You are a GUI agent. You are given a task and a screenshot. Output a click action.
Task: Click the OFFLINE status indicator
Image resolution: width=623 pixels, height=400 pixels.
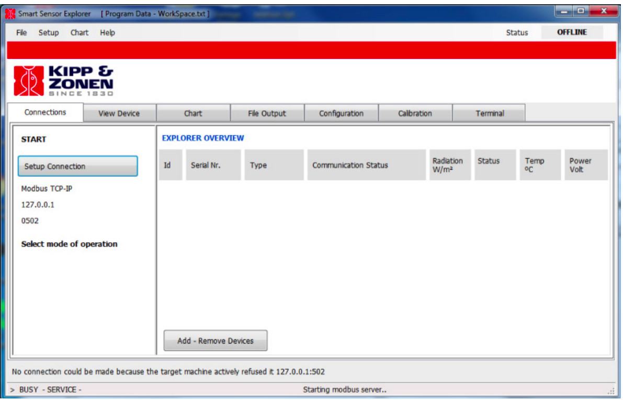coord(572,32)
